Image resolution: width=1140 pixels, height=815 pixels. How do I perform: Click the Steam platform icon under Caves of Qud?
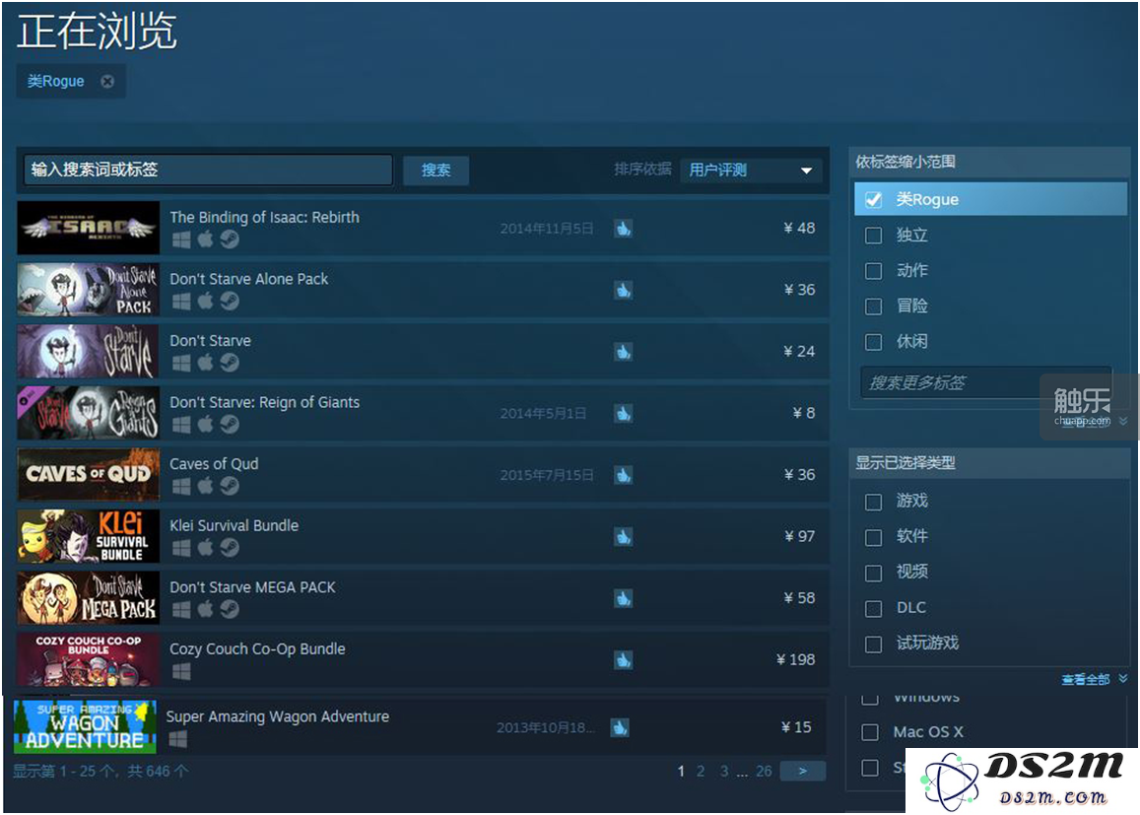[230, 486]
